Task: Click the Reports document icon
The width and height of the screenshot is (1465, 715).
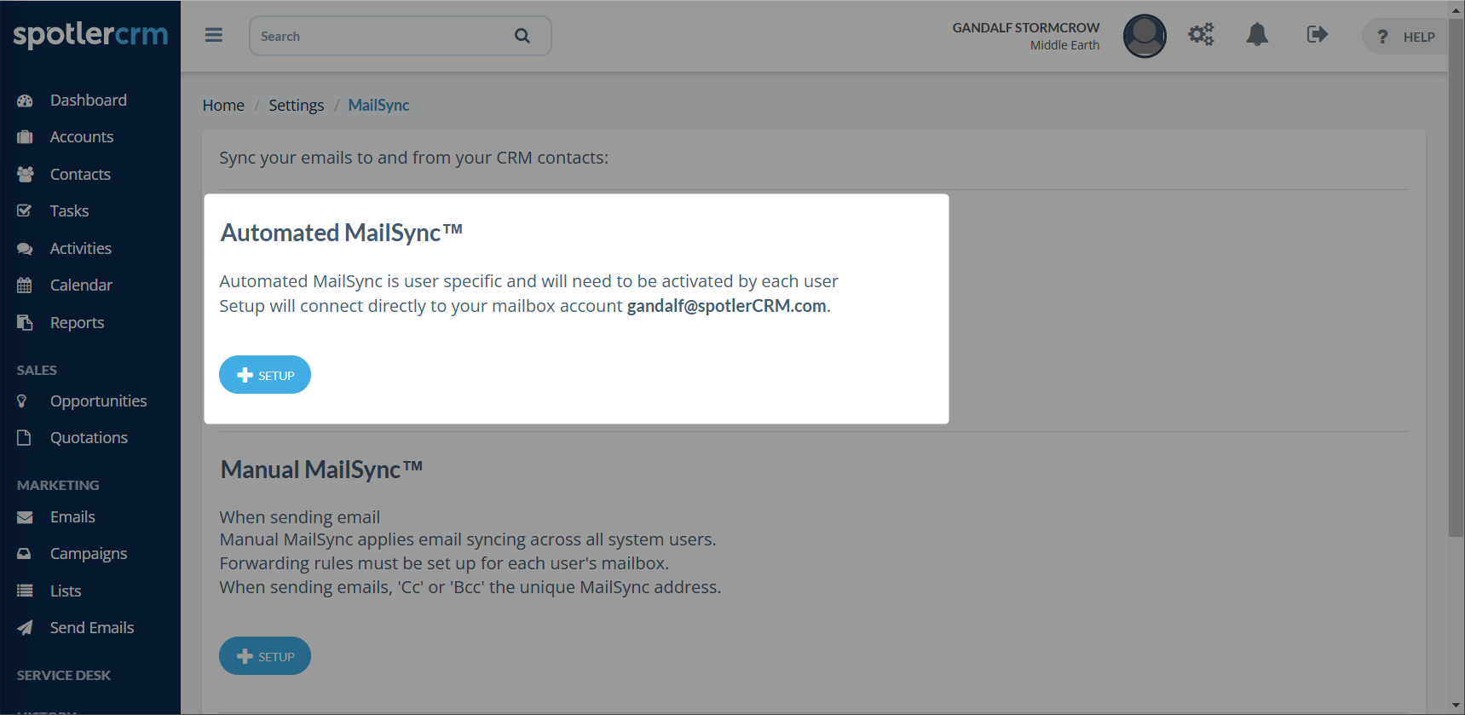Action: 25,322
